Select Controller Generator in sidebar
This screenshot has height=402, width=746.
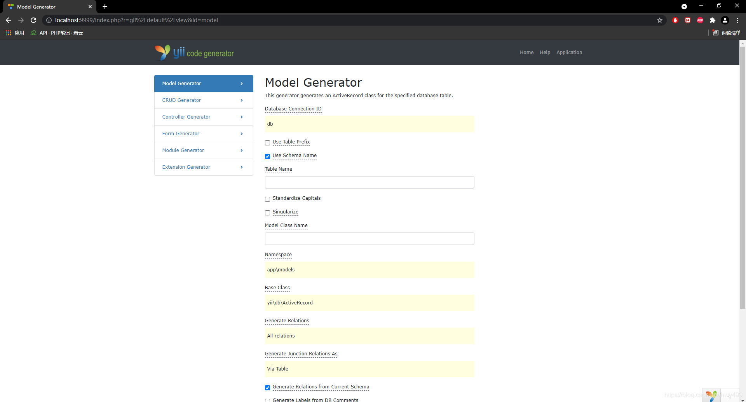point(204,117)
